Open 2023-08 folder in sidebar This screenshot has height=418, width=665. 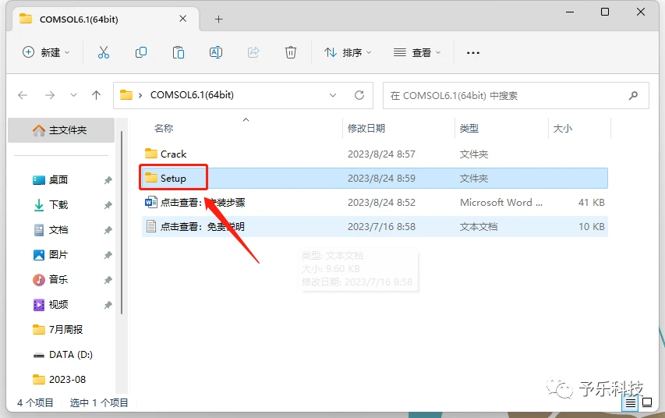[59, 379]
